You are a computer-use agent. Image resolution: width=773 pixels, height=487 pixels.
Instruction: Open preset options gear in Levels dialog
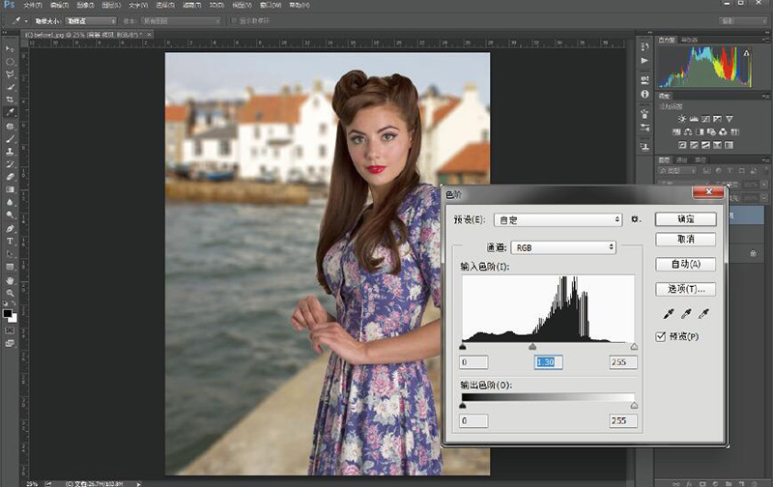(x=636, y=219)
